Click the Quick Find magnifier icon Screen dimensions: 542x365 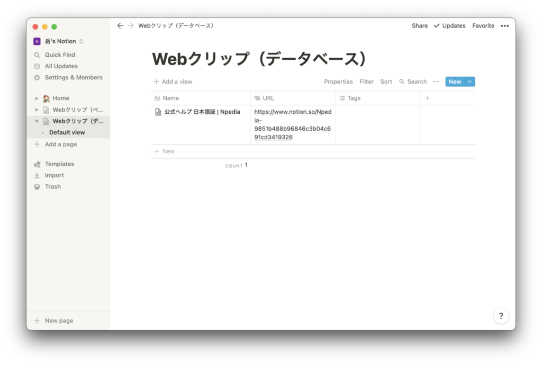pyautogui.click(x=37, y=55)
